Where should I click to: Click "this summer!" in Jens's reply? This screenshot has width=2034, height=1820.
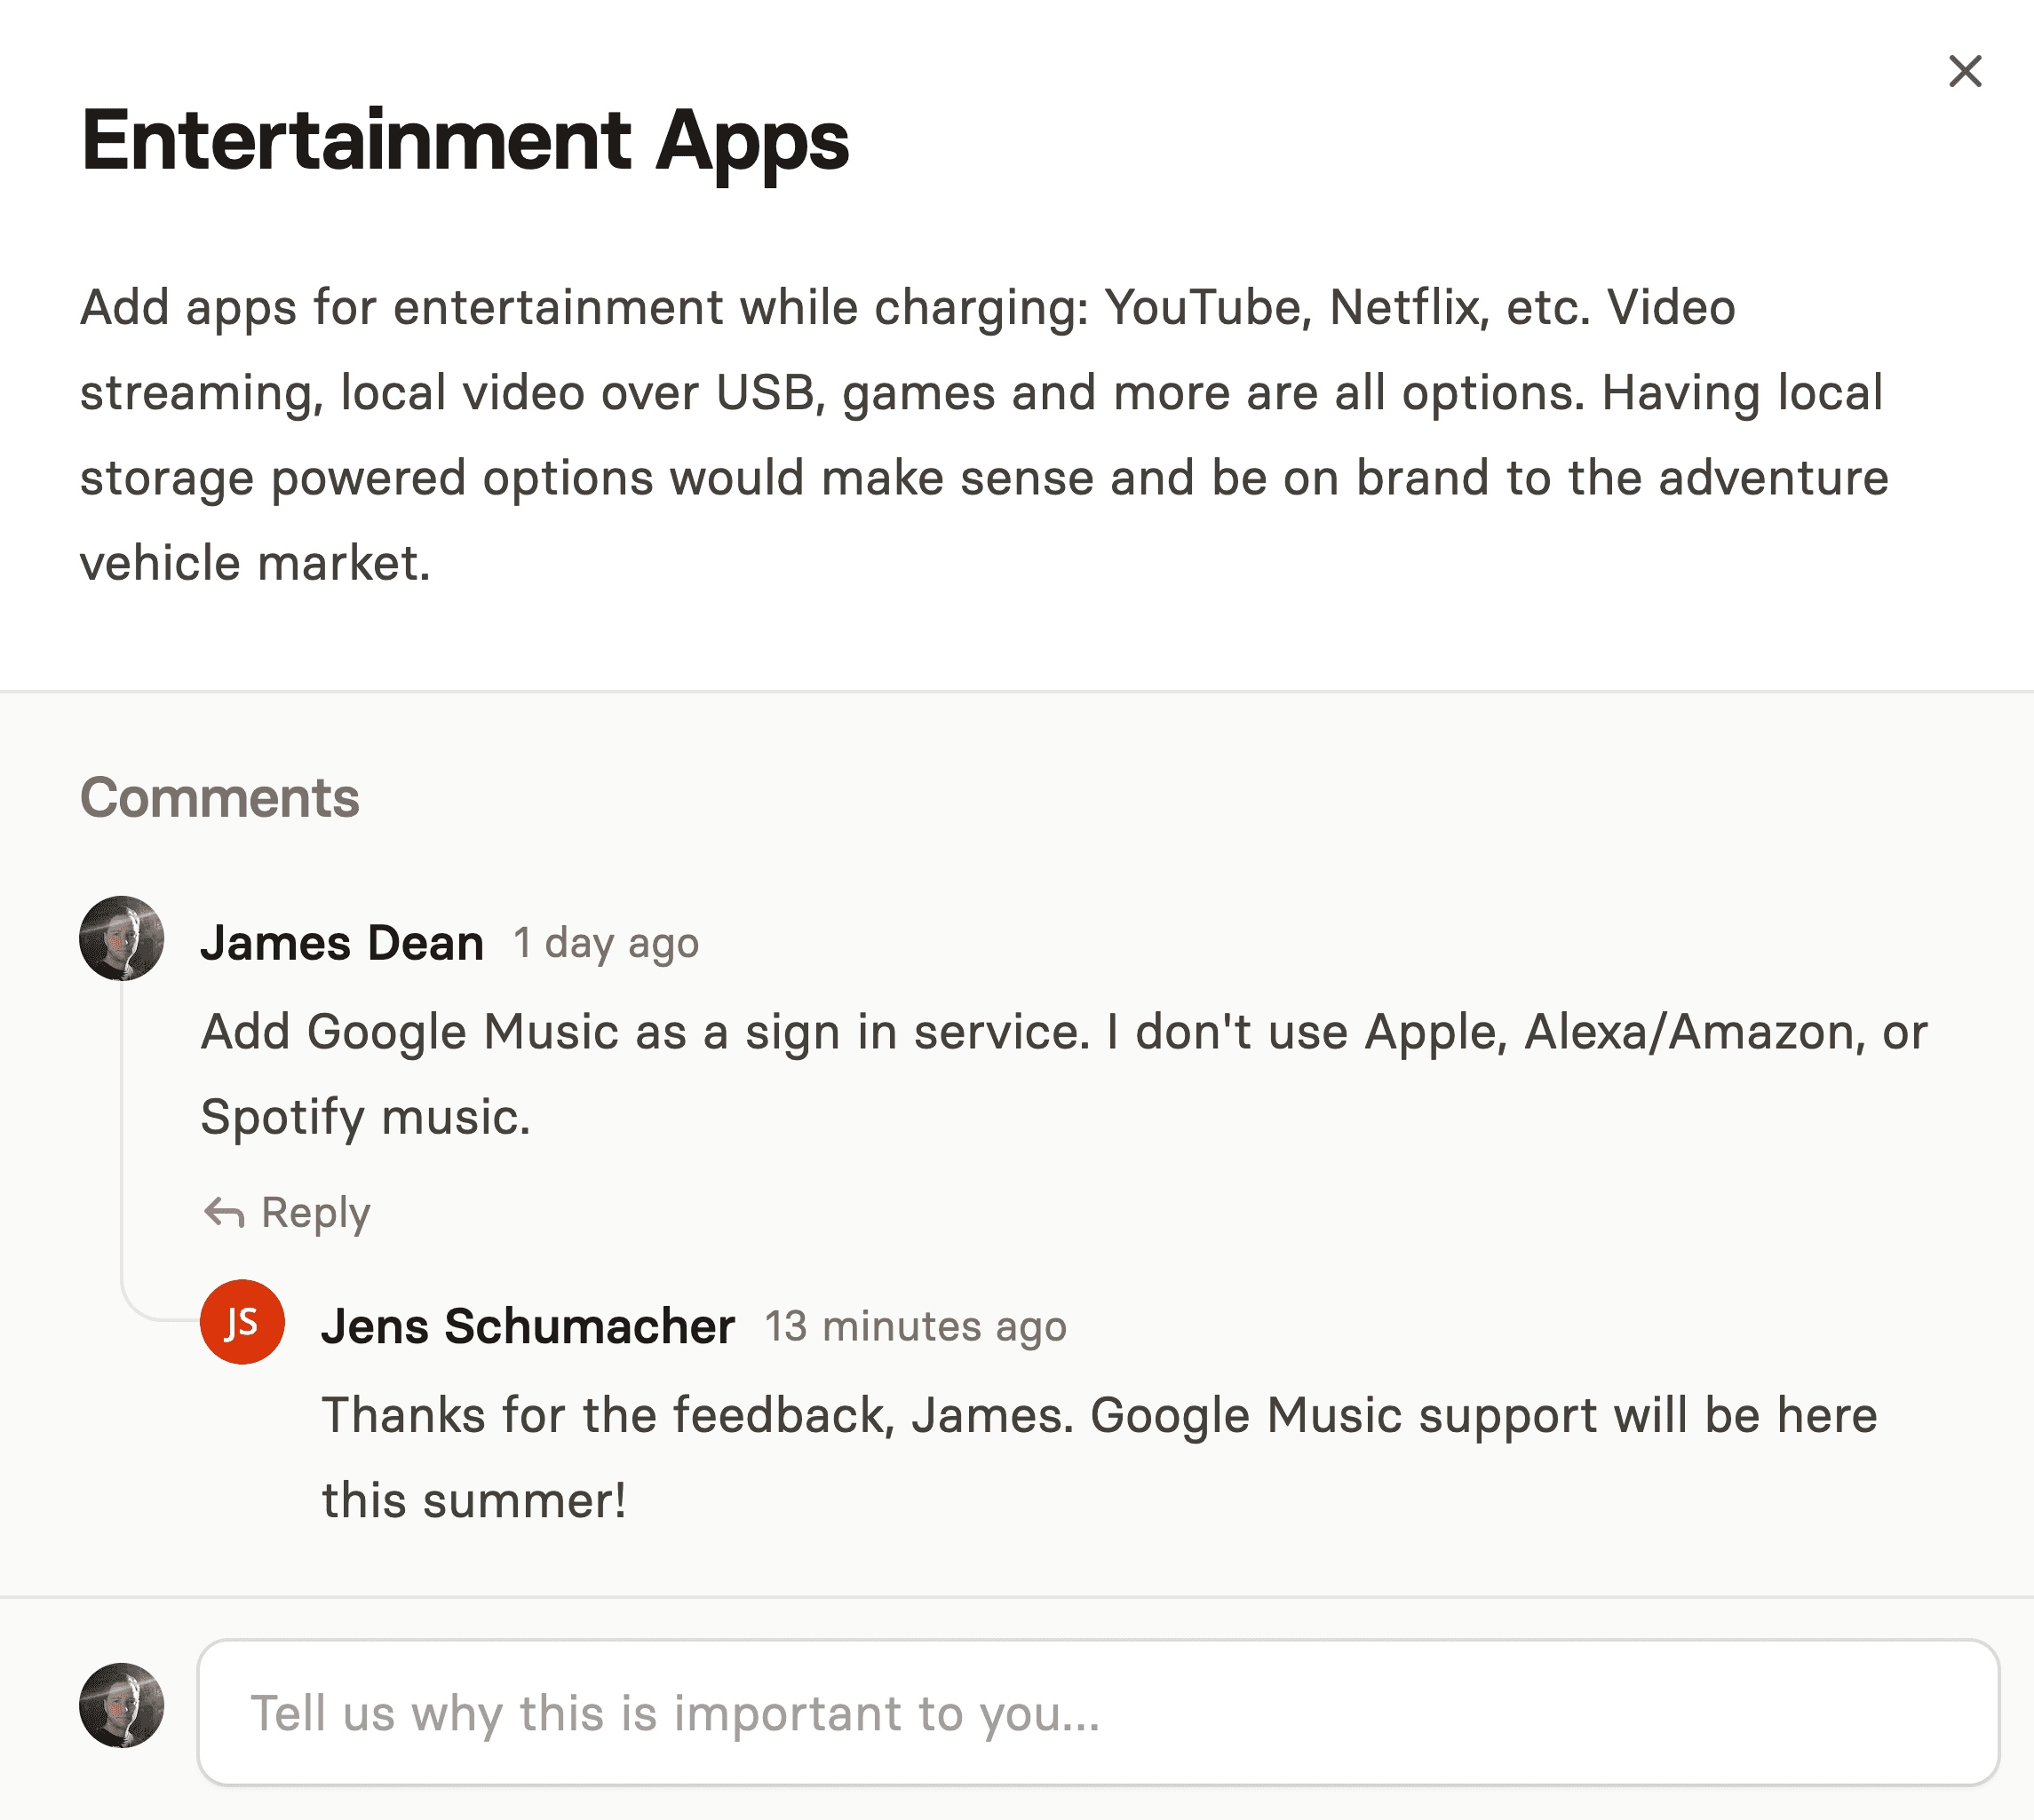click(x=474, y=1501)
